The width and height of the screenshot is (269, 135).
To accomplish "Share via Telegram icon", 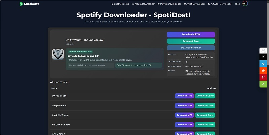I will 263,64.
